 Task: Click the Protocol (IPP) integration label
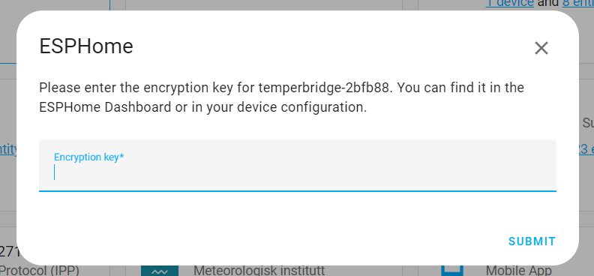(x=40, y=271)
